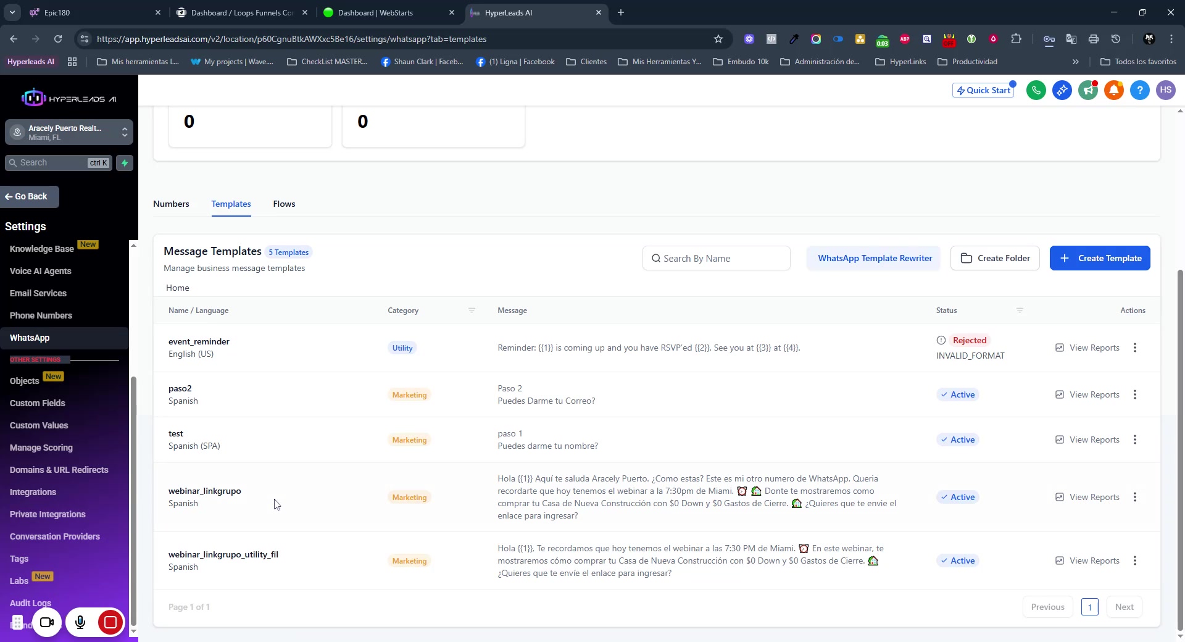Click the rejected status info icon
This screenshot has height=642, width=1185.
941,340
